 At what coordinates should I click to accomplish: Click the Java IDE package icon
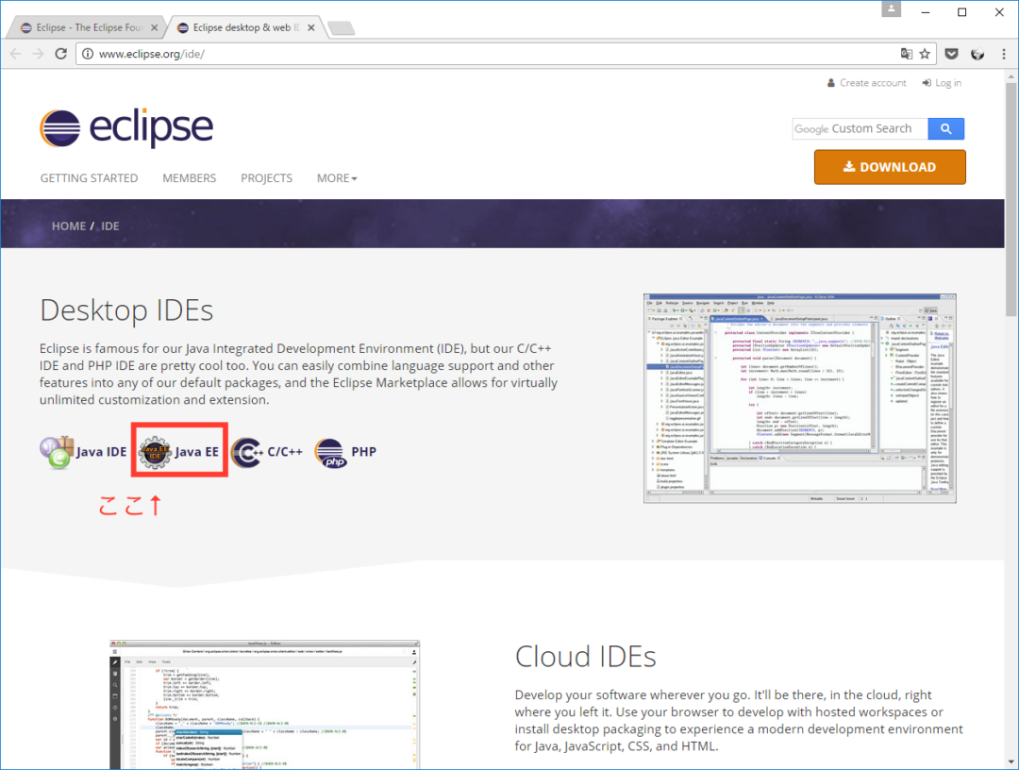pos(57,452)
